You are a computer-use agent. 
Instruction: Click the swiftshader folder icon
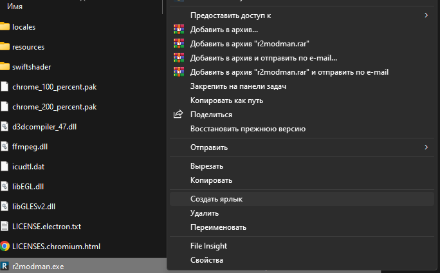(5, 67)
